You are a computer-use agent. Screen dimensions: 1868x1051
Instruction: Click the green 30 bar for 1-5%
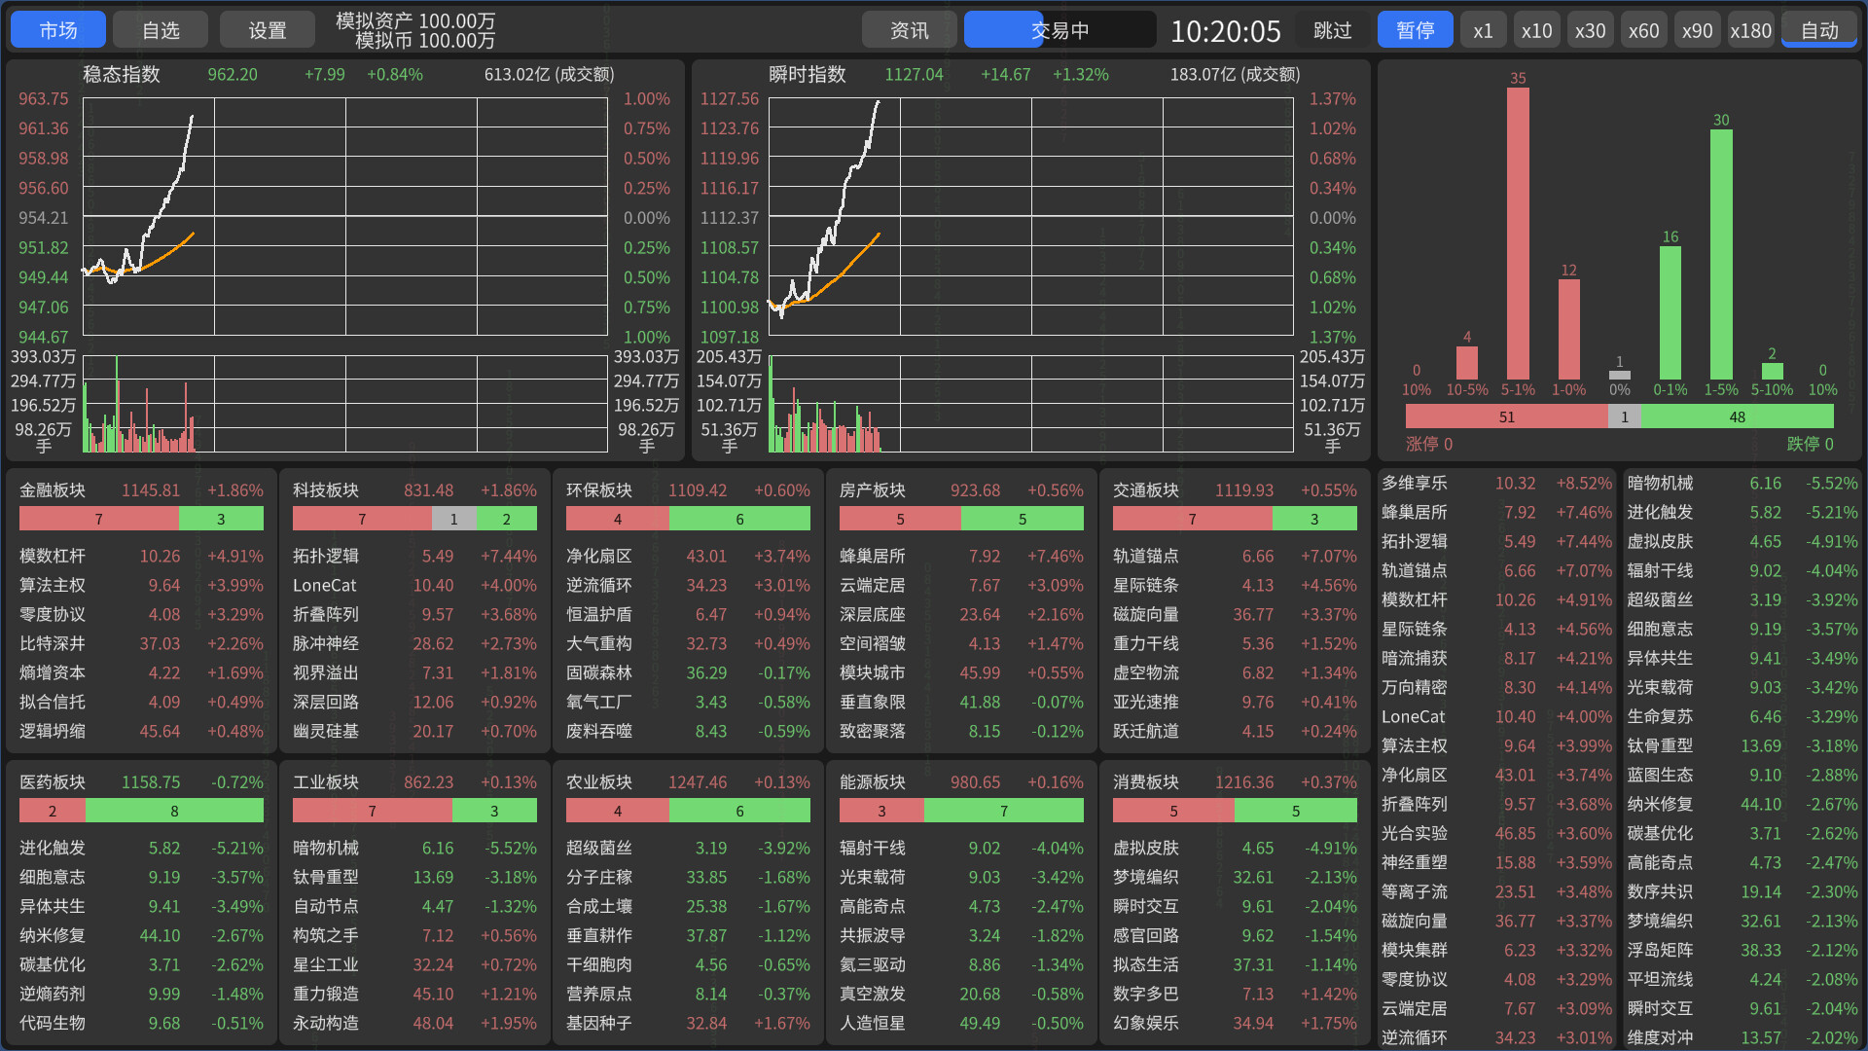pos(1721,254)
